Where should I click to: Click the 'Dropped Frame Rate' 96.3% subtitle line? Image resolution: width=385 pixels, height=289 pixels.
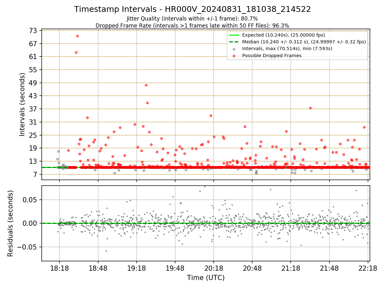192,26
